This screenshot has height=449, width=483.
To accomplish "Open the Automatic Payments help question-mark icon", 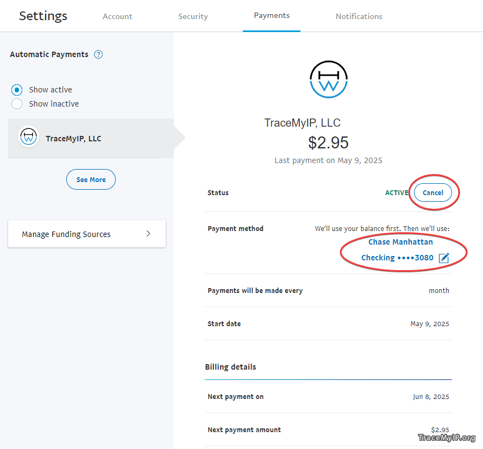I will tap(98, 54).
